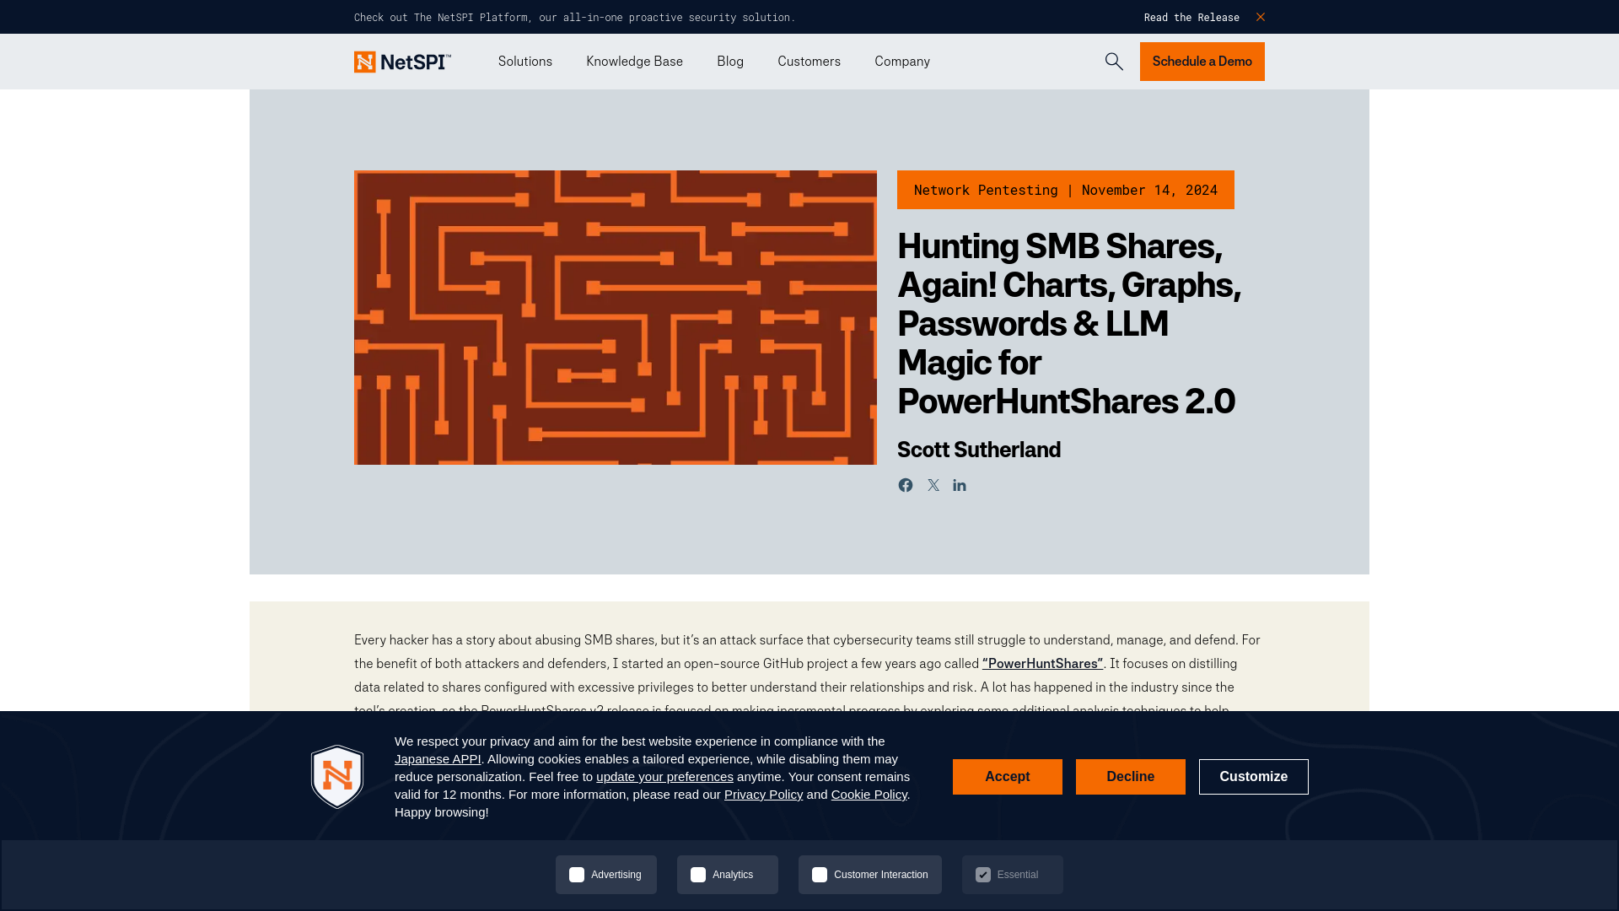Toggle the Analytics checkbox

697,874
